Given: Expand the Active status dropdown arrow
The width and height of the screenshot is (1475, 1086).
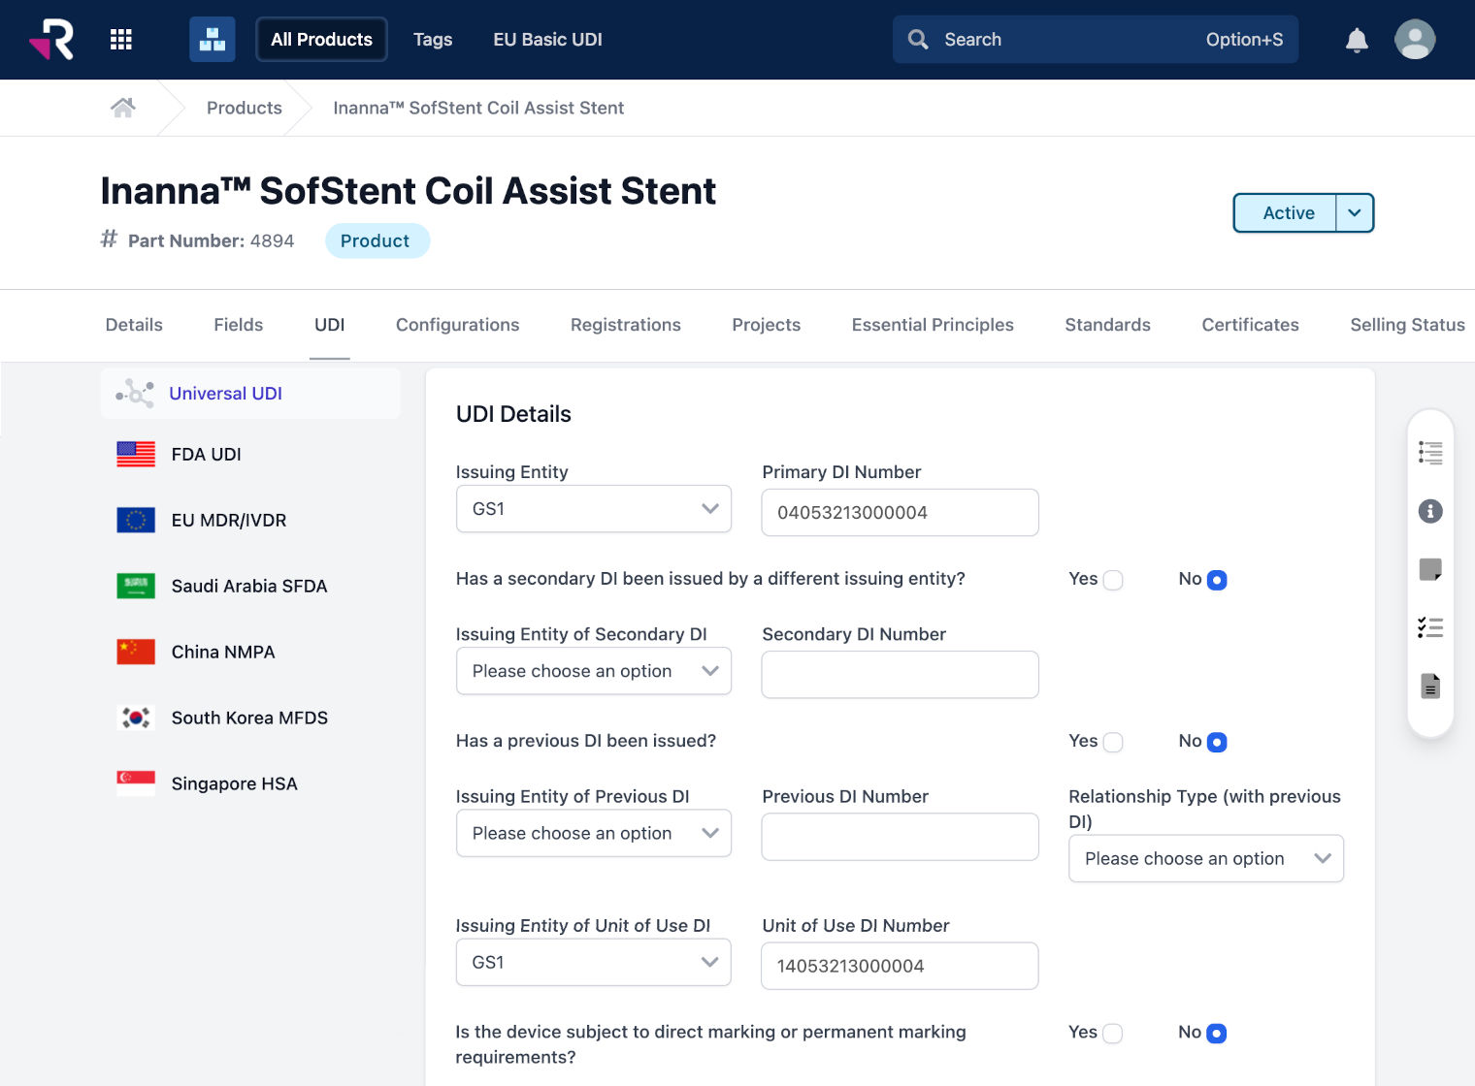Looking at the screenshot, I should [1355, 213].
